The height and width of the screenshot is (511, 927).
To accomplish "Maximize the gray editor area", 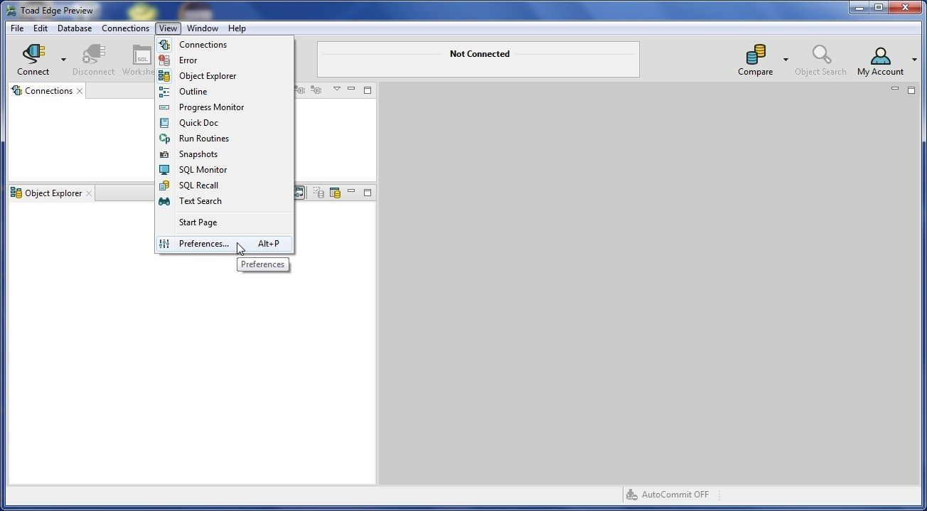I will (911, 90).
